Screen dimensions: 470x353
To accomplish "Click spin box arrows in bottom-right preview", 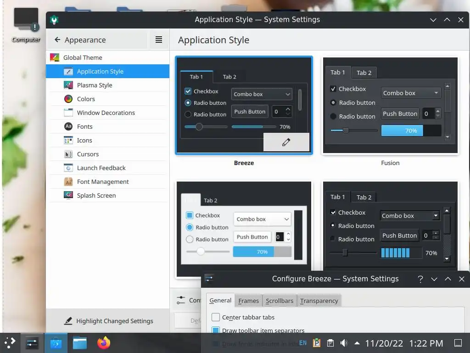I will (x=436, y=235).
